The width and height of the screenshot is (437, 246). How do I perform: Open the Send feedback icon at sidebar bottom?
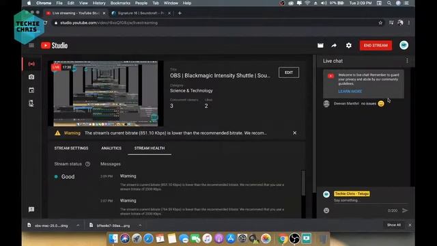pyautogui.click(x=31, y=210)
